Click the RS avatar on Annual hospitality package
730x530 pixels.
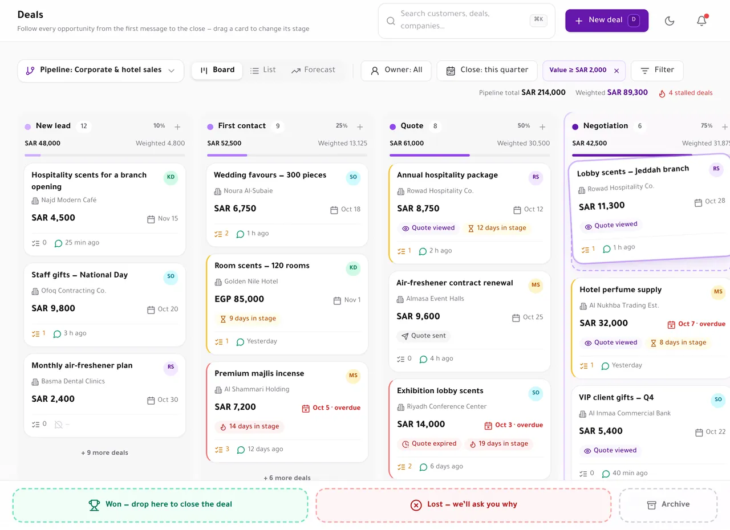[x=536, y=177]
